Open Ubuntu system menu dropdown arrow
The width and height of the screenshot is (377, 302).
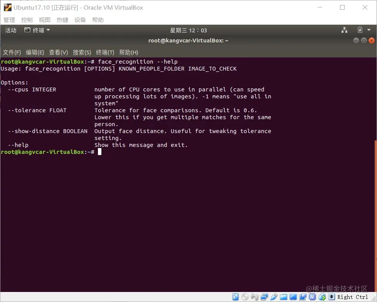tap(369, 30)
